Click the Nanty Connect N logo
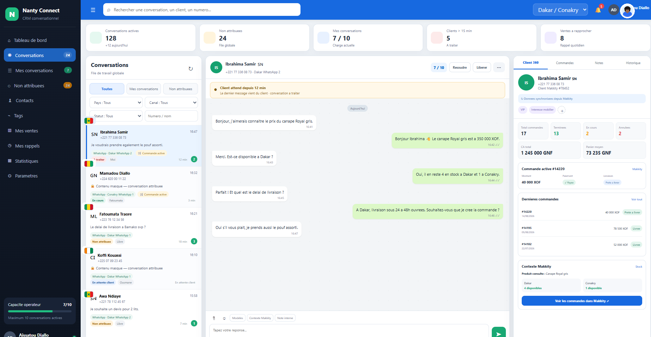 coord(12,14)
